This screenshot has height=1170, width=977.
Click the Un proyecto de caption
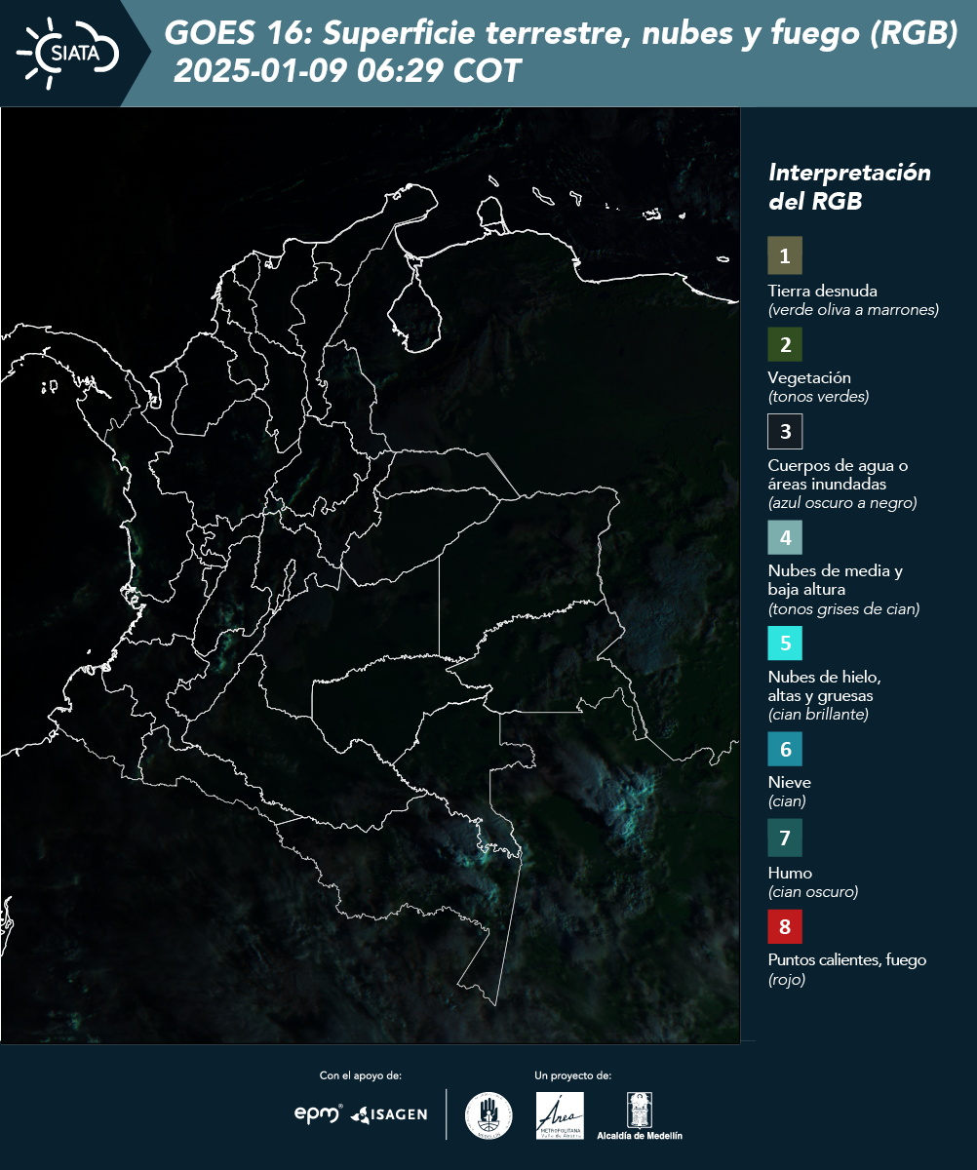[x=573, y=1075]
